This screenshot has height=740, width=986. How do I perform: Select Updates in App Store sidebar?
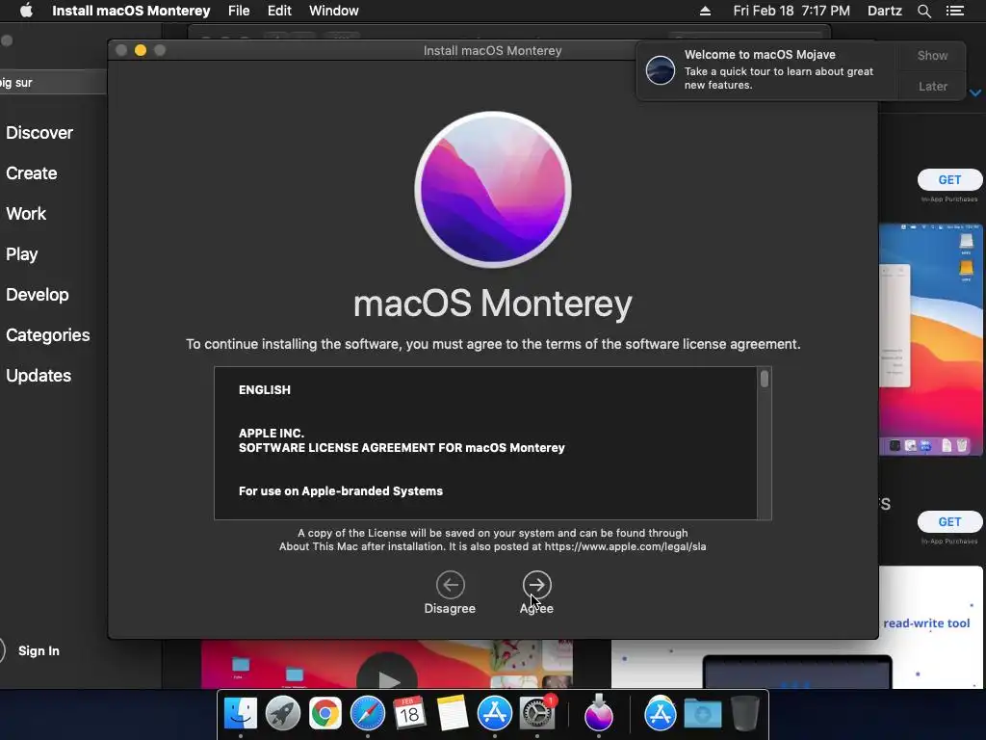(x=39, y=376)
